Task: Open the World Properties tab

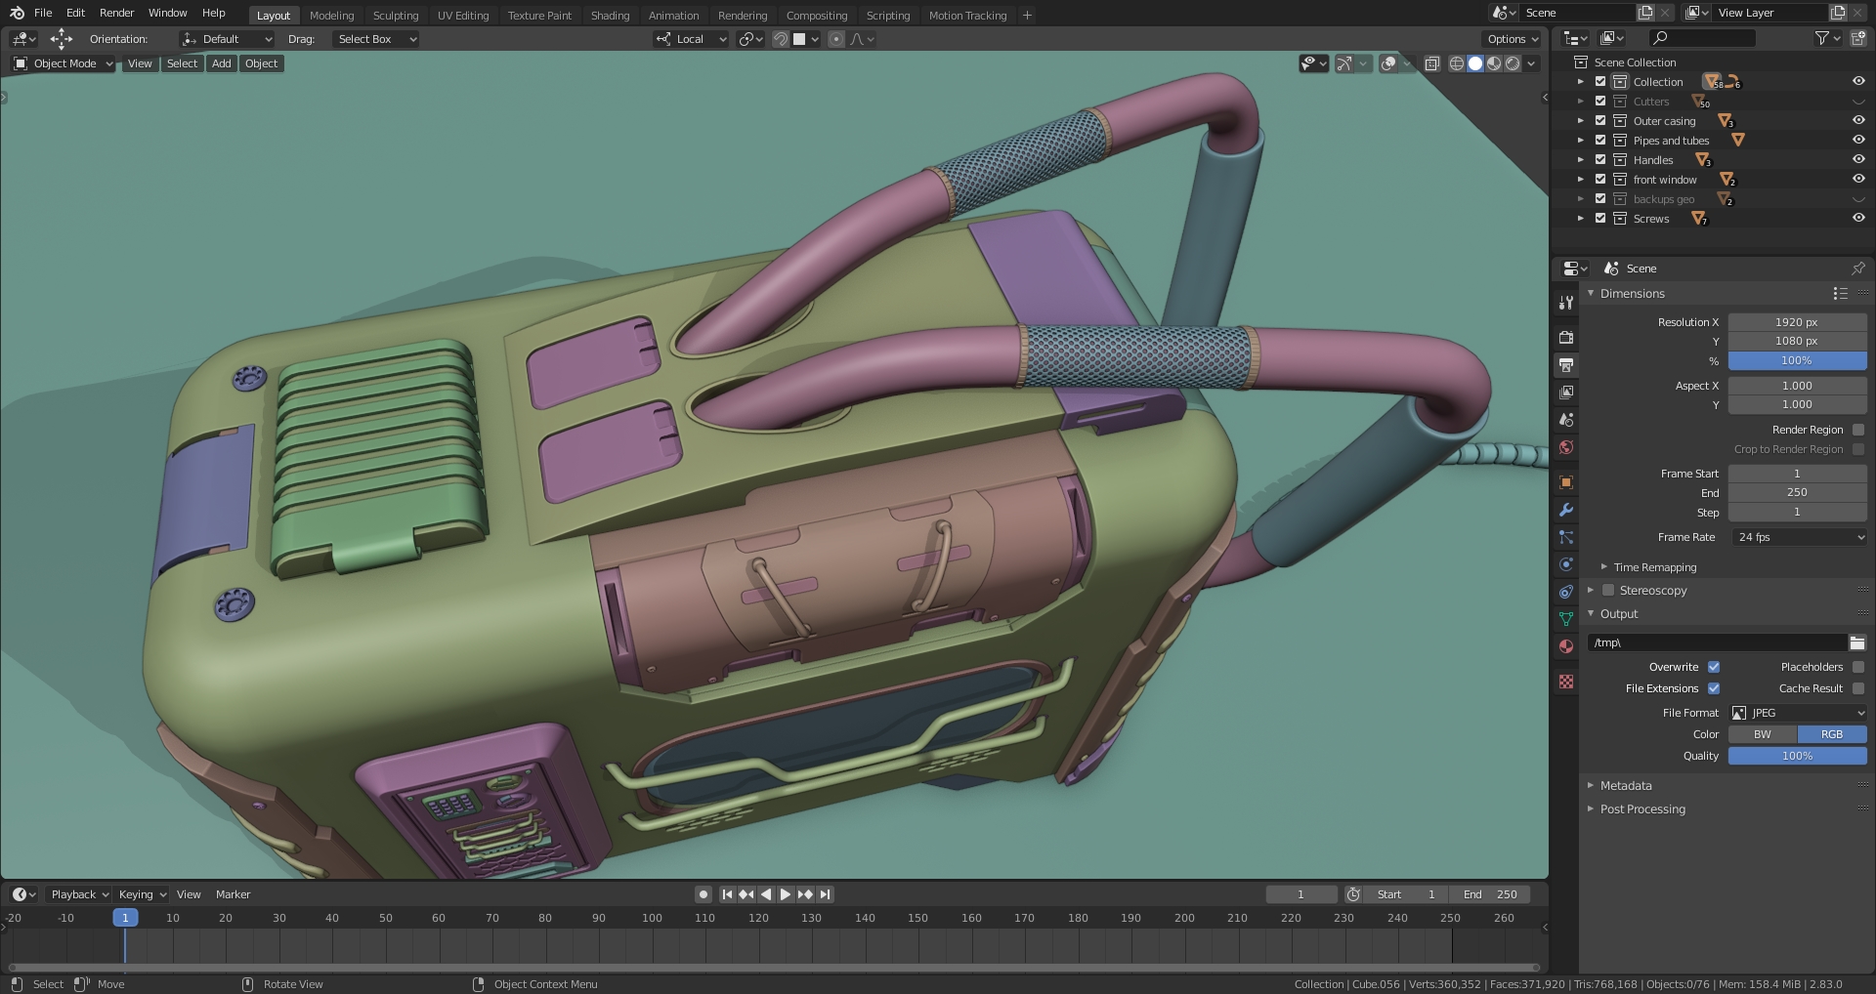Action: pyautogui.click(x=1565, y=446)
